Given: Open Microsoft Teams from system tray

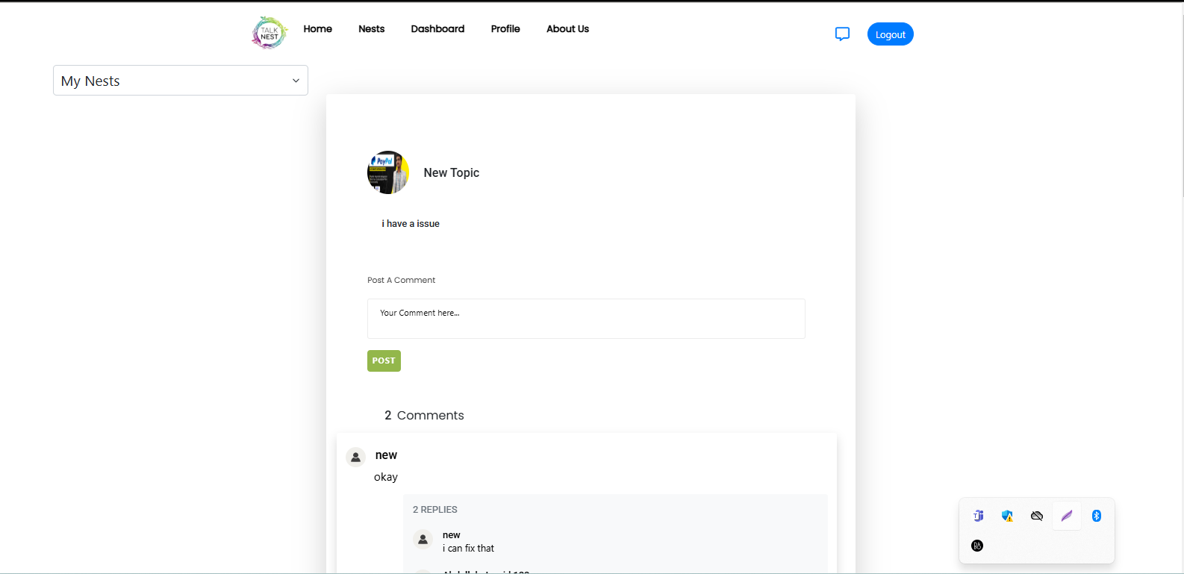Looking at the screenshot, I should click(978, 516).
